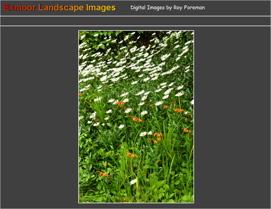This screenshot has height=209, width=271.
Task: Click the lone white daisy near the photo bottom
Action: click(134, 181)
